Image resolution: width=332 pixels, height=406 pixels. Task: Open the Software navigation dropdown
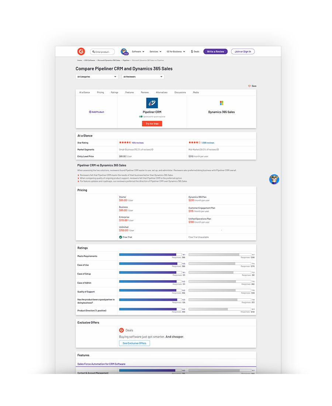pyautogui.click(x=138, y=52)
